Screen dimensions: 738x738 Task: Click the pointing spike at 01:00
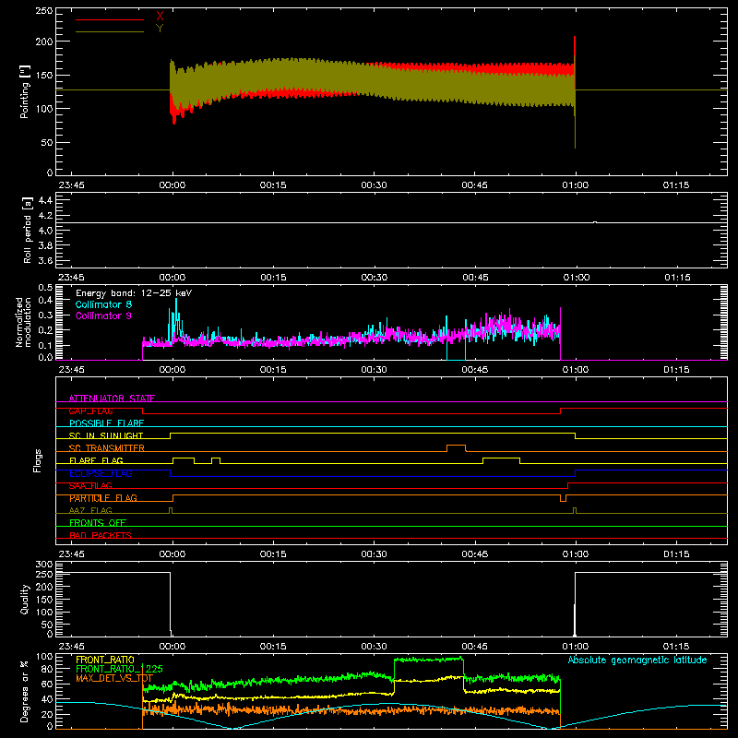pyautogui.click(x=575, y=91)
